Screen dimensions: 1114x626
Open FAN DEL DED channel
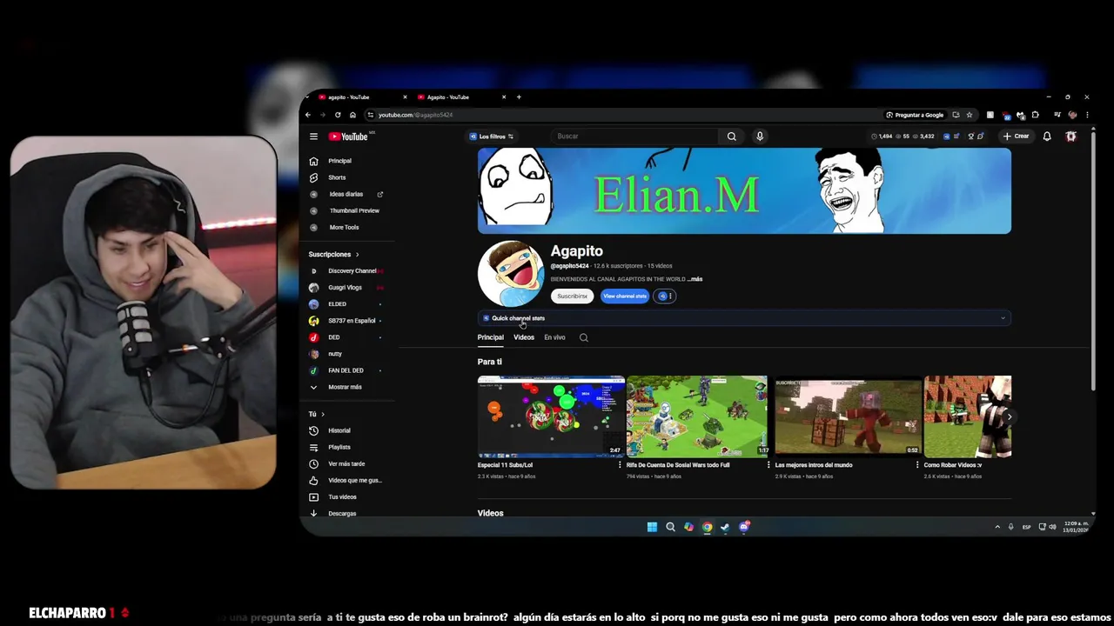click(346, 370)
